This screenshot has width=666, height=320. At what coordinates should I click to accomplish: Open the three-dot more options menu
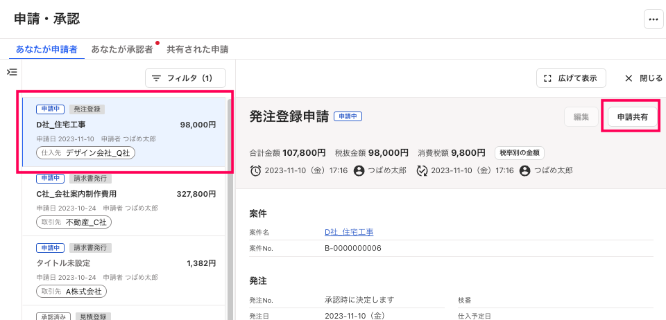pyautogui.click(x=654, y=19)
